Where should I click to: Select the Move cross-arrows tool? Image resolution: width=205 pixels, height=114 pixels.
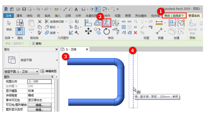pyautogui.click(x=88, y=31)
